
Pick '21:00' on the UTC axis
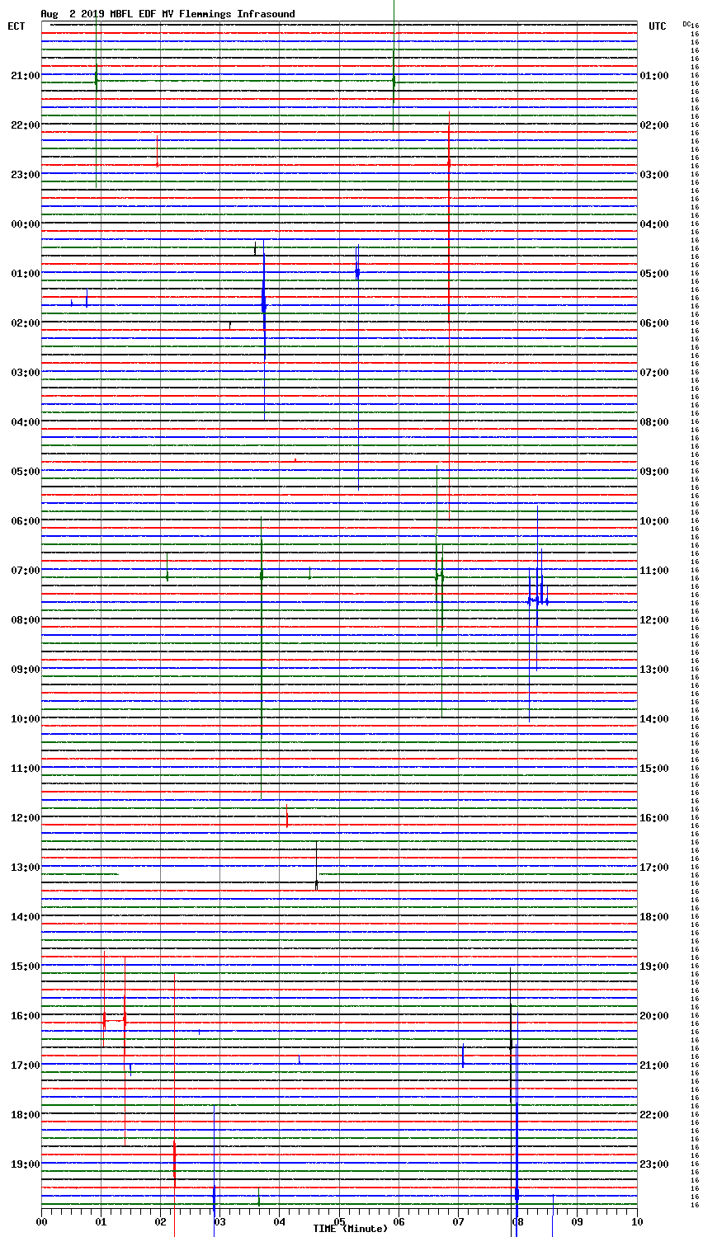click(654, 1065)
